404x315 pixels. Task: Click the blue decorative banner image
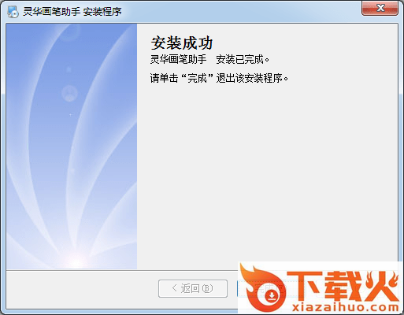pyautogui.click(x=72, y=146)
